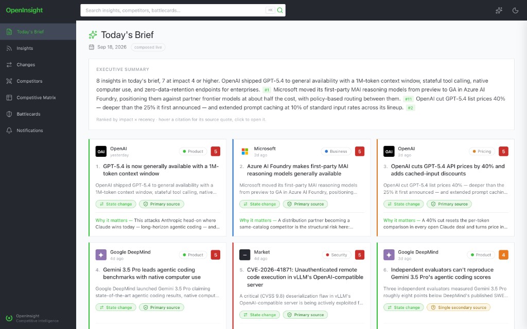Image resolution: width=527 pixels, height=329 pixels.
Task: Click Google DeepMind logo on Gemini leads card
Action: click(x=101, y=255)
